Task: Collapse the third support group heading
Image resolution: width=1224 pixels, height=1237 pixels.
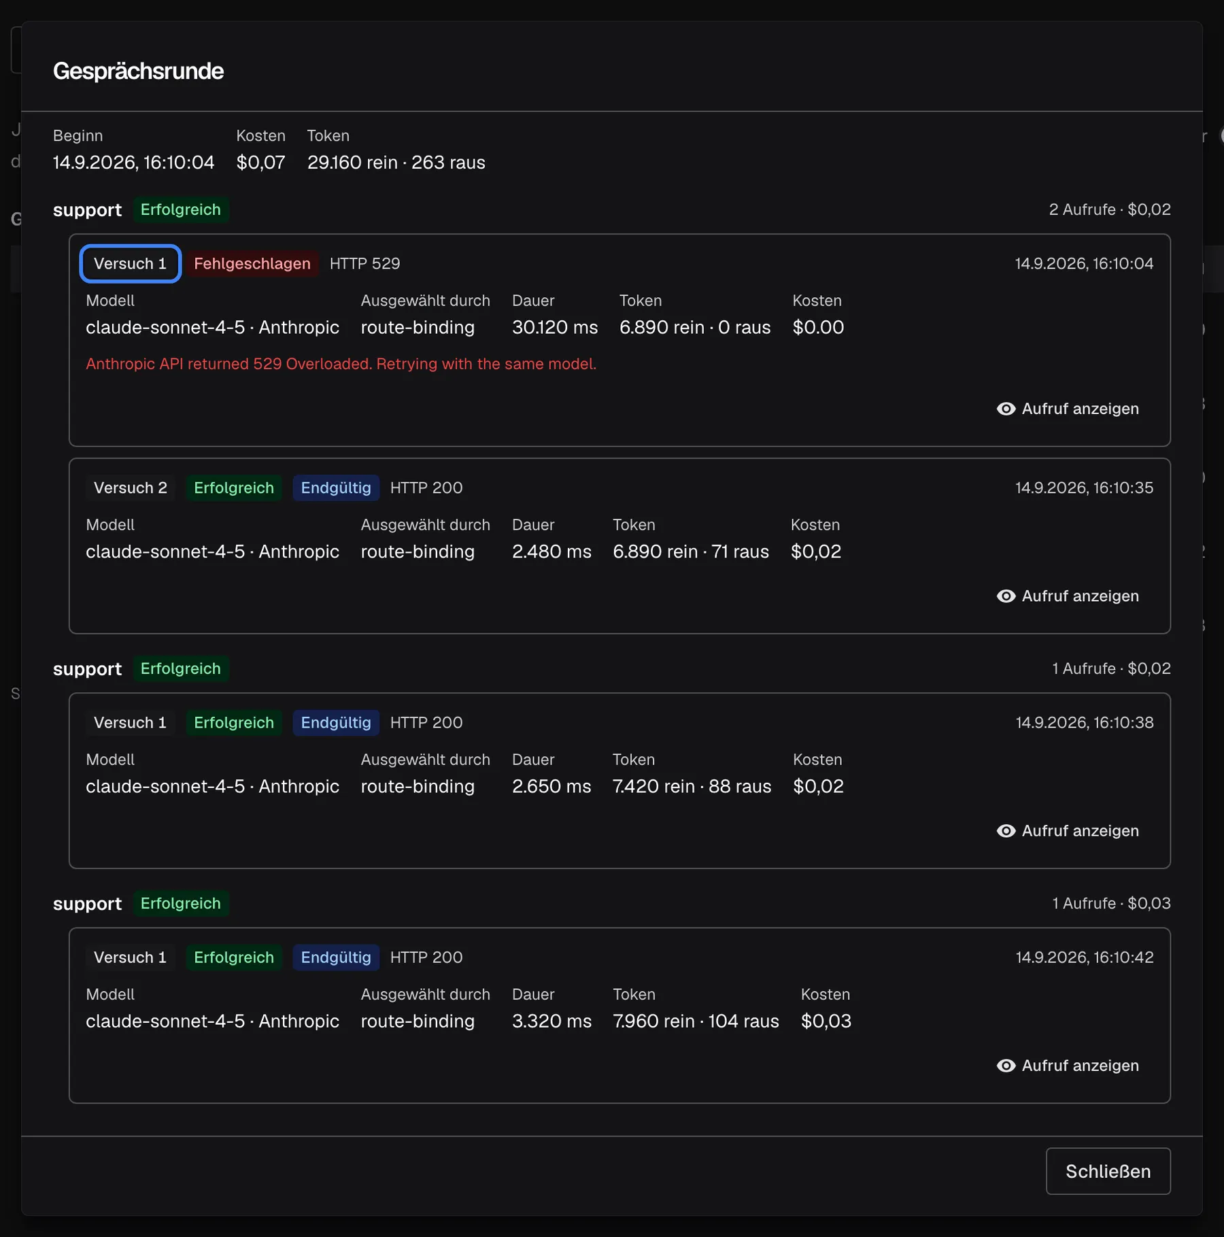Action: click(87, 903)
